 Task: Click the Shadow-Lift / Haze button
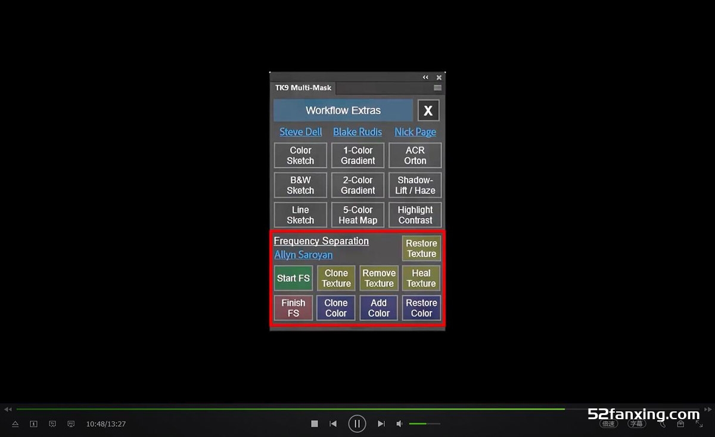pyautogui.click(x=415, y=185)
